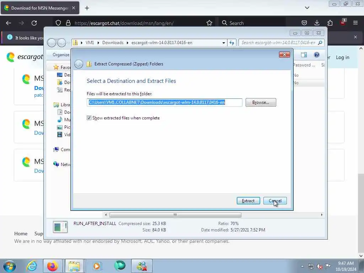The width and height of the screenshot is (364, 273).
Task: Click the Password column header in Explorer
Action: click(x=304, y=65)
